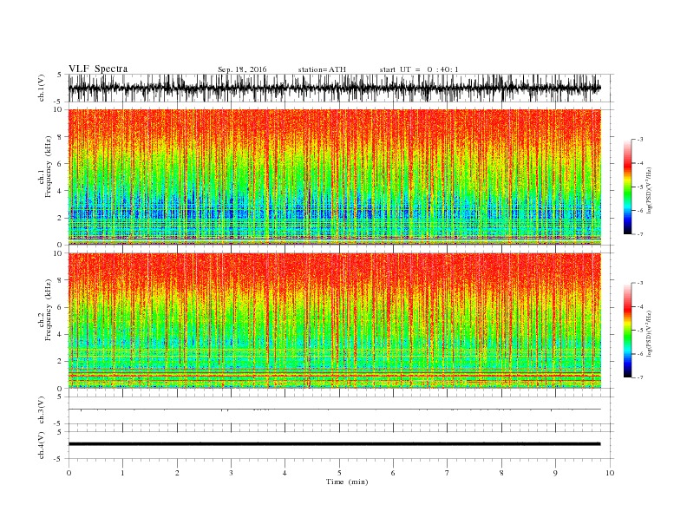Click the ch.2 spectrogram color bar

(x=627, y=331)
